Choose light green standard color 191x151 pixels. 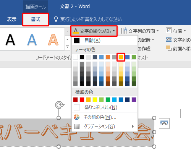[102, 99]
